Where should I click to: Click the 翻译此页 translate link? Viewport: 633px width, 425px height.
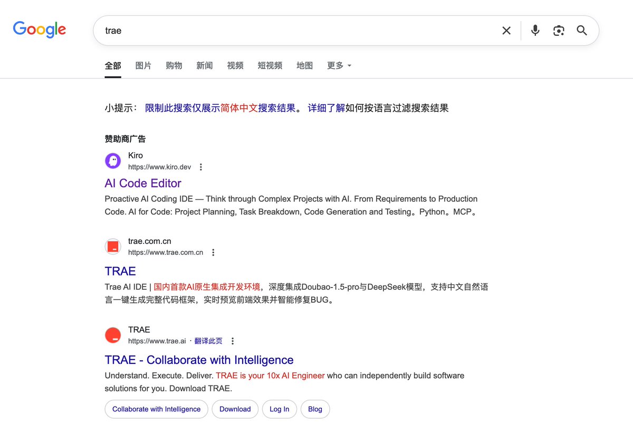click(208, 341)
